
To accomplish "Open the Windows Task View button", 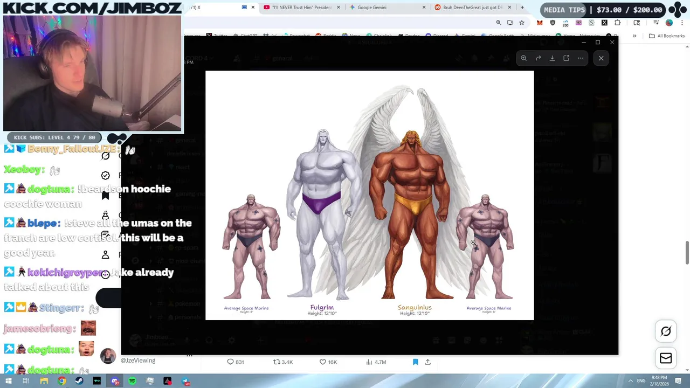I will (x=25, y=381).
